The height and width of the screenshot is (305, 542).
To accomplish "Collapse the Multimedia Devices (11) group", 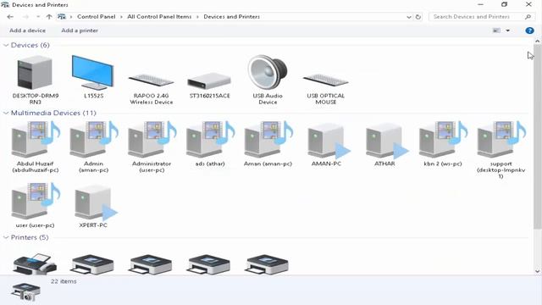I will click(x=6, y=113).
